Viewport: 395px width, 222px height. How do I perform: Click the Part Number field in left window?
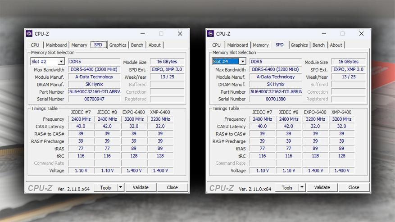tap(94, 92)
